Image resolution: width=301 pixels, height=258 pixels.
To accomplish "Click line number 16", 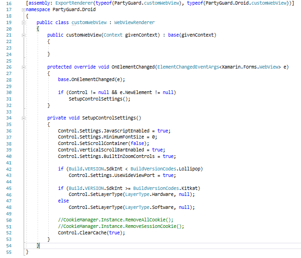I will point(9,3).
